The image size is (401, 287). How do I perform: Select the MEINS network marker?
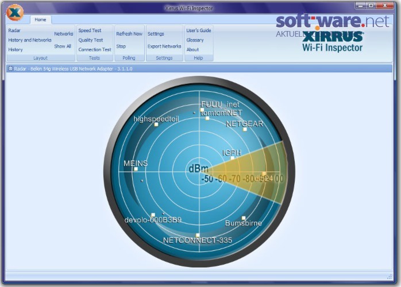tap(136, 169)
